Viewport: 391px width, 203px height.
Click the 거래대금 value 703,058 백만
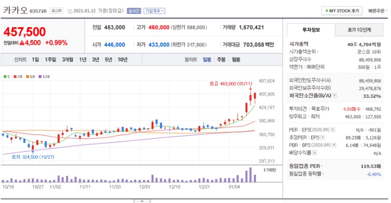259,45
